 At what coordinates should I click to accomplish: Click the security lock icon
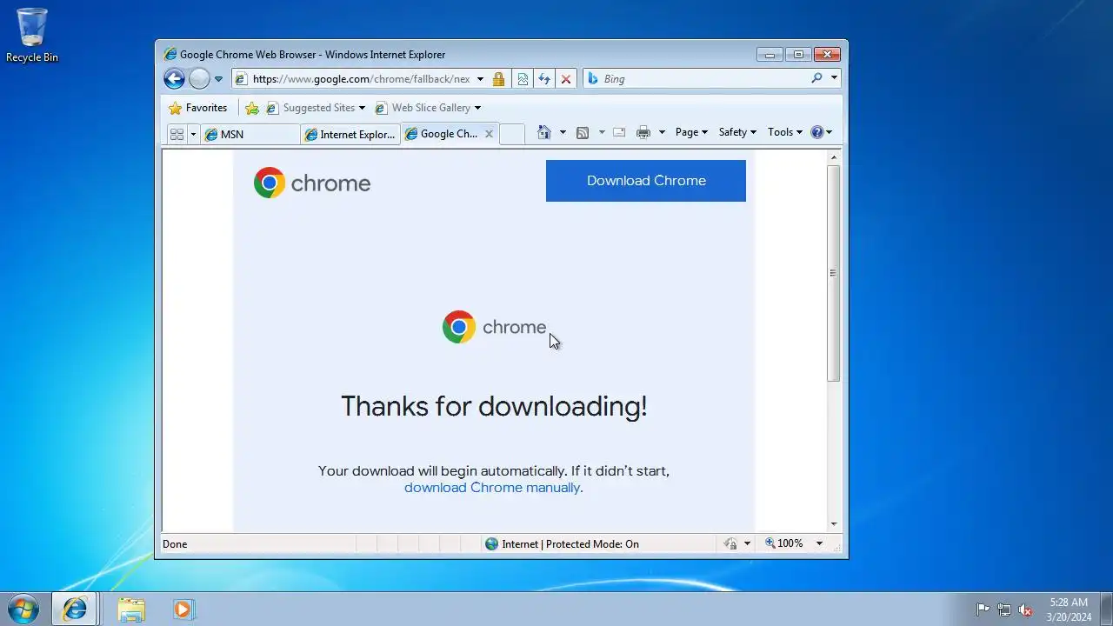tap(498, 79)
